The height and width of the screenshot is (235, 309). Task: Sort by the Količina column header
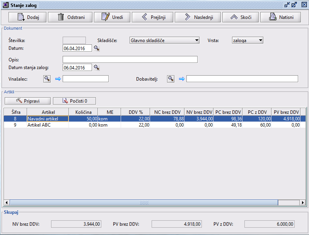coord(83,112)
